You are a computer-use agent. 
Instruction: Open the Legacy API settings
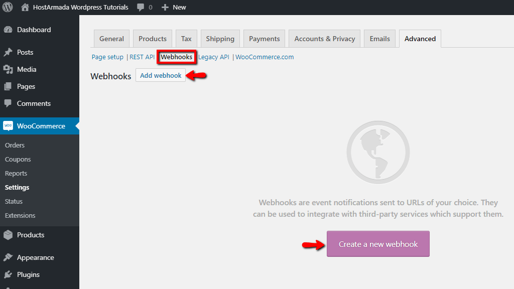pos(213,57)
